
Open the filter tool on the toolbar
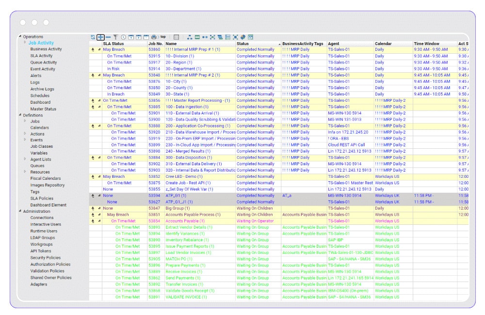pyautogui.click(x=115, y=37)
